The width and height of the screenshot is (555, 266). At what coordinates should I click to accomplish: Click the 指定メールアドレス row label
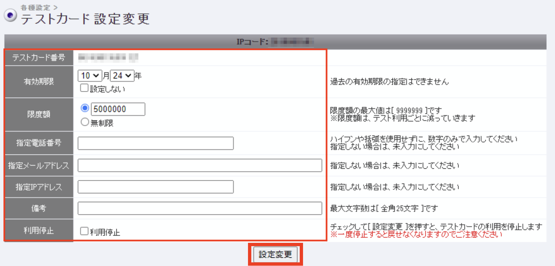(x=39, y=165)
